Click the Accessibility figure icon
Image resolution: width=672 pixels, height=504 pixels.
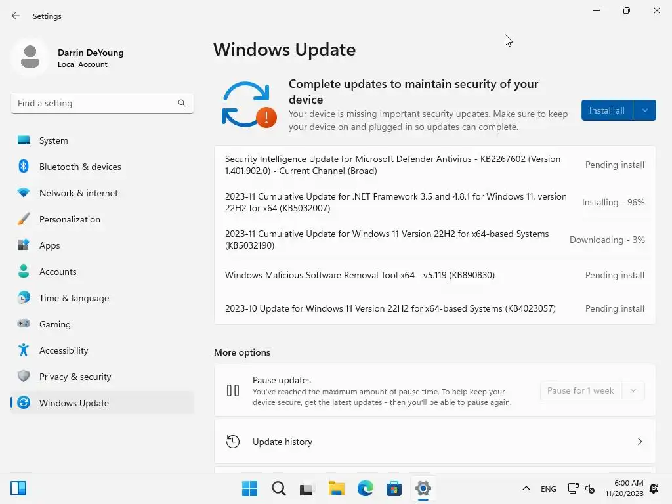click(24, 350)
